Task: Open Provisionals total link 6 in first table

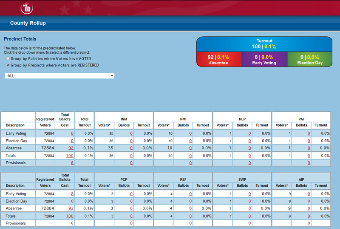Action: click(72, 163)
